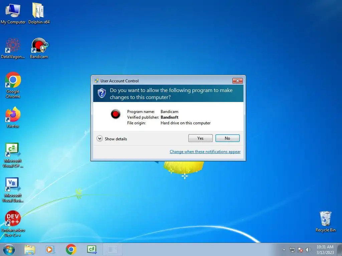Expand Show details in UAC dialog
Image resolution: width=342 pixels, height=256 pixels.
tap(112, 139)
